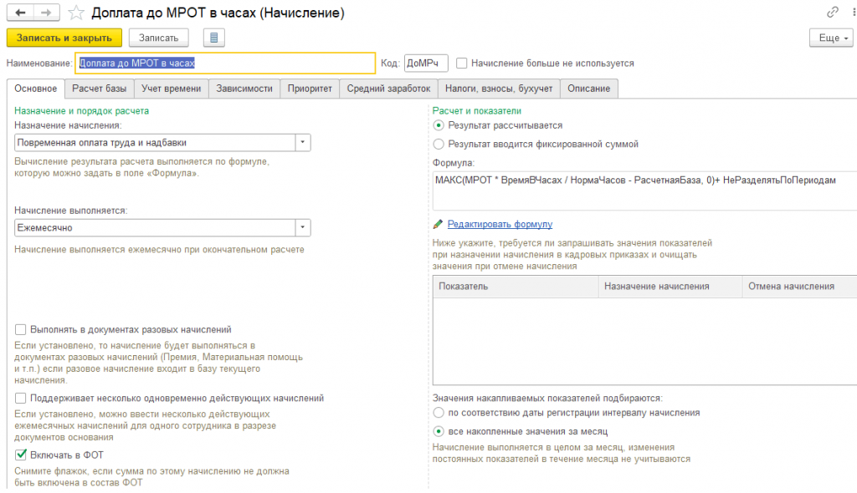The height and width of the screenshot is (493, 857).
Task: Open the Редактировать формулу link
Action: [500, 225]
